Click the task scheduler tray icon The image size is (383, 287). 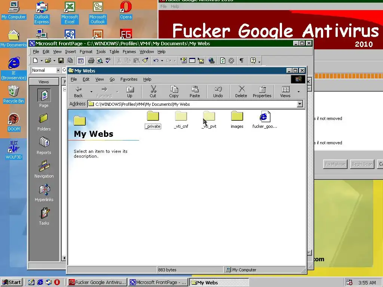pos(349,283)
